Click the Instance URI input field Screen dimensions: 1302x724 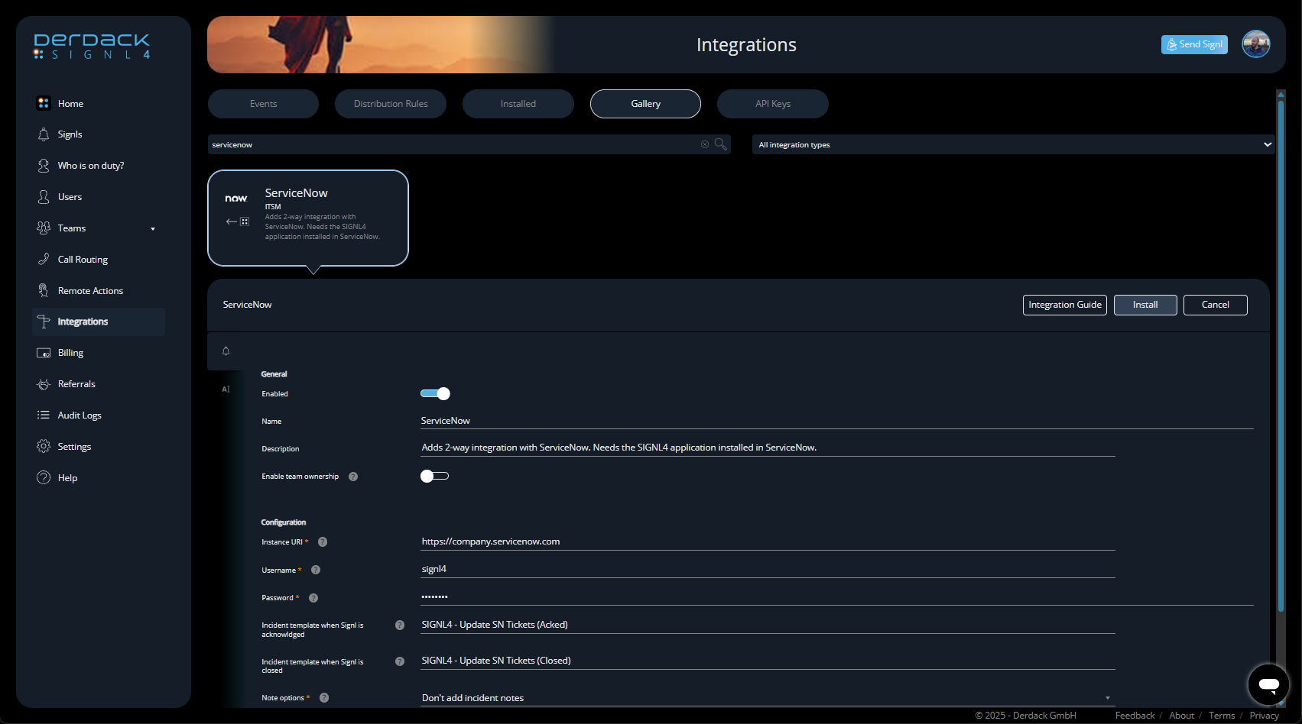coord(768,541)
